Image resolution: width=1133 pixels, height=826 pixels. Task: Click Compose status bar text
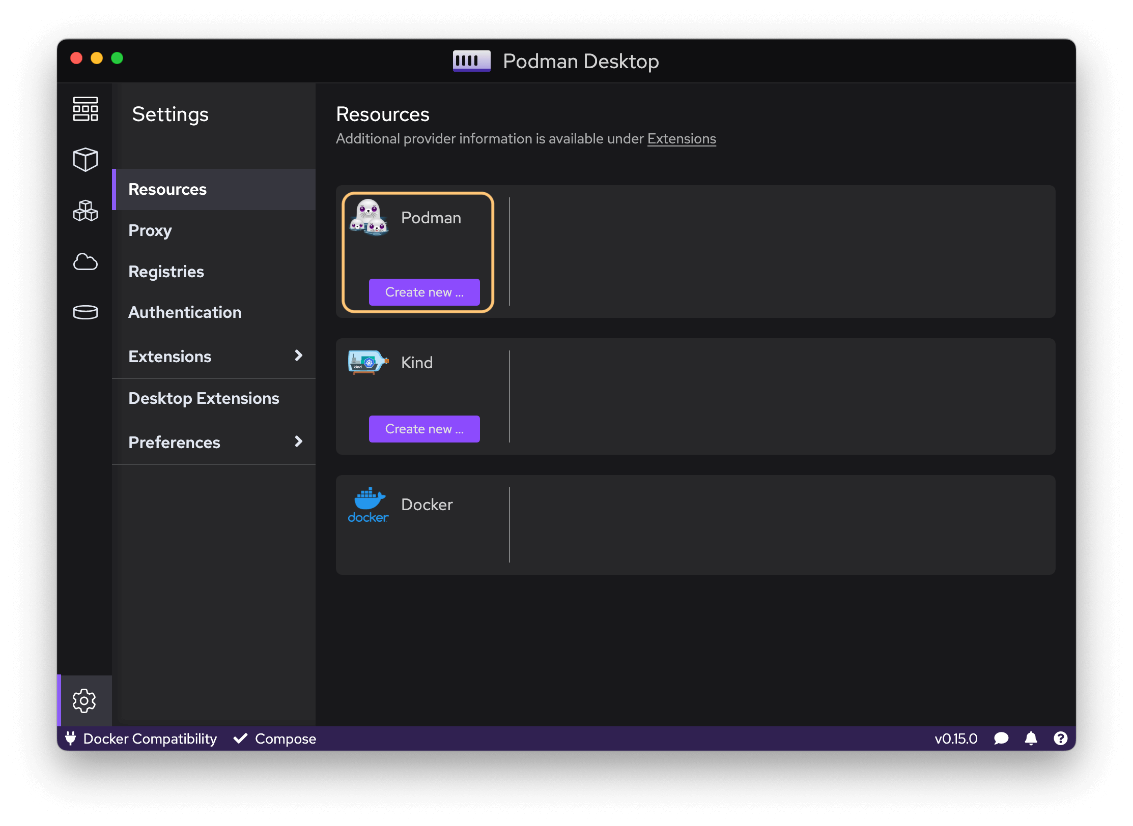point(286,739)
